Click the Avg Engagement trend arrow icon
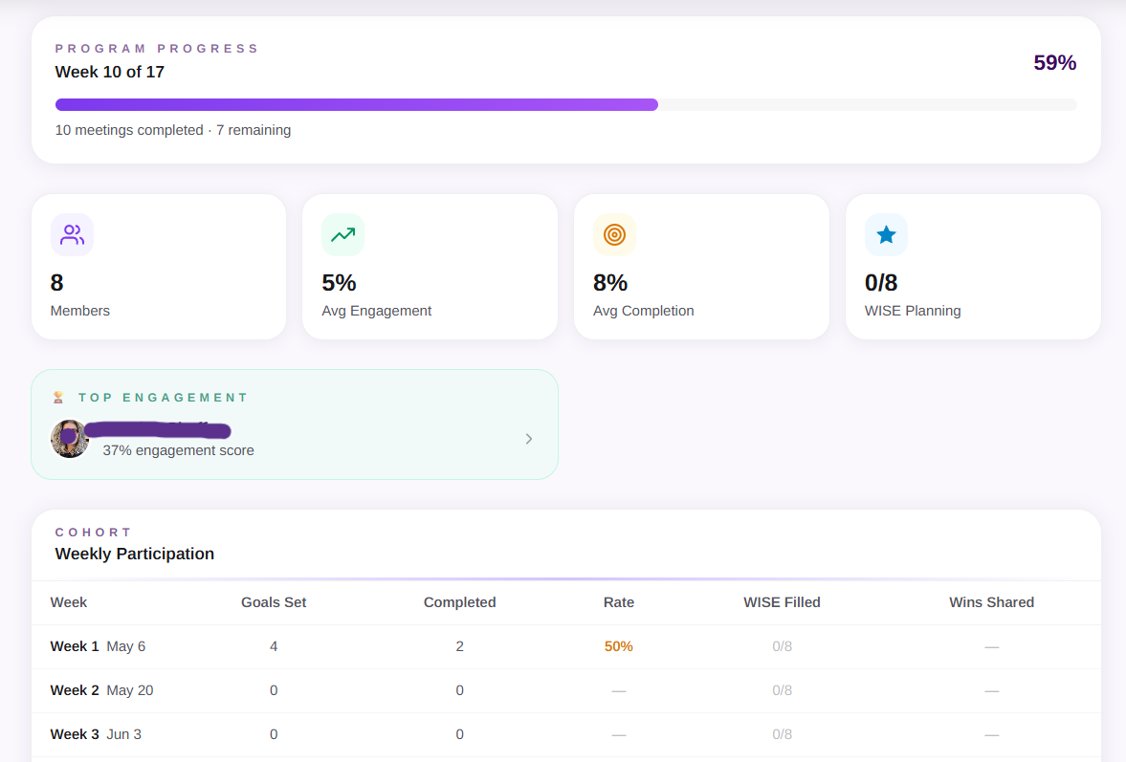 pos(343,234)
